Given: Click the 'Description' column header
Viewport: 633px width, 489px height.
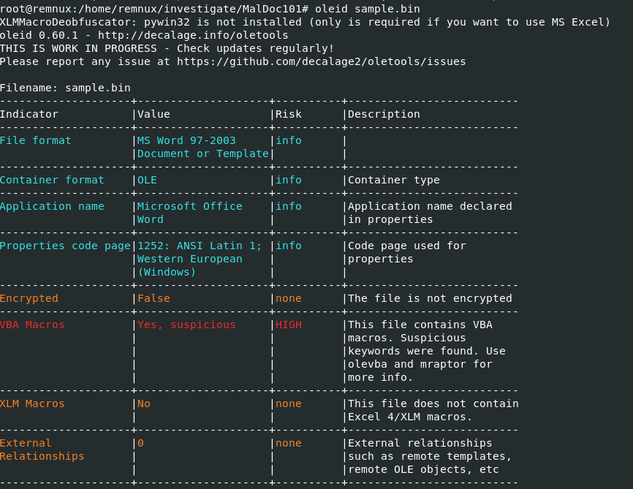Looking at the screenshot, I should pyautogui.click(x=384, y=114).
